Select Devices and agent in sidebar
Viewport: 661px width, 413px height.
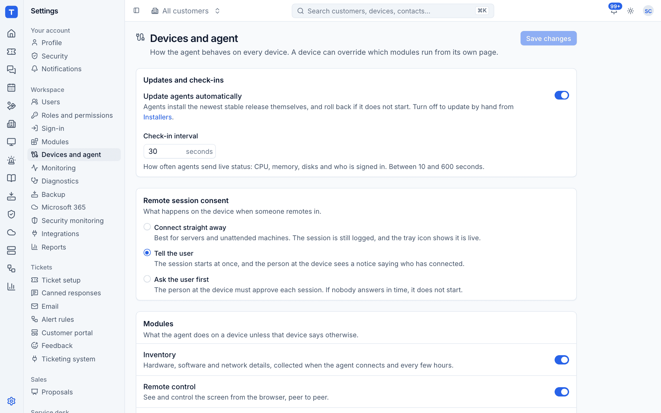point(74,155)
